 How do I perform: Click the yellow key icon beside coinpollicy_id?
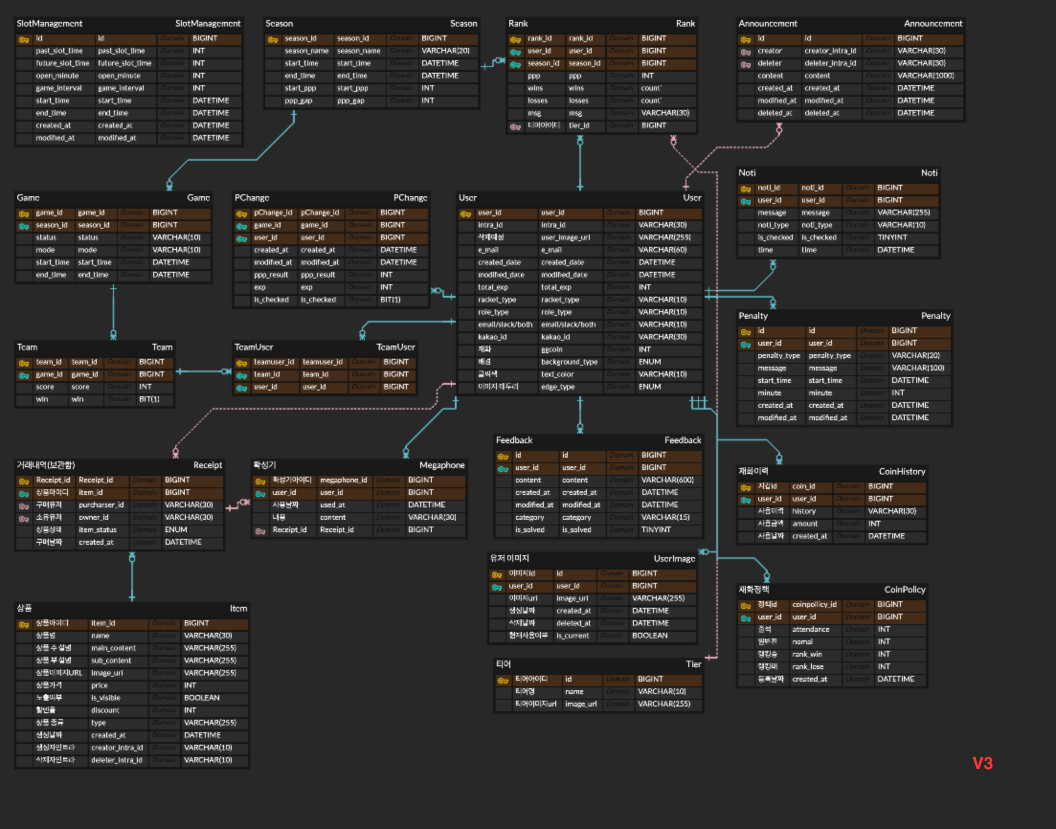(x=745, y=606)
